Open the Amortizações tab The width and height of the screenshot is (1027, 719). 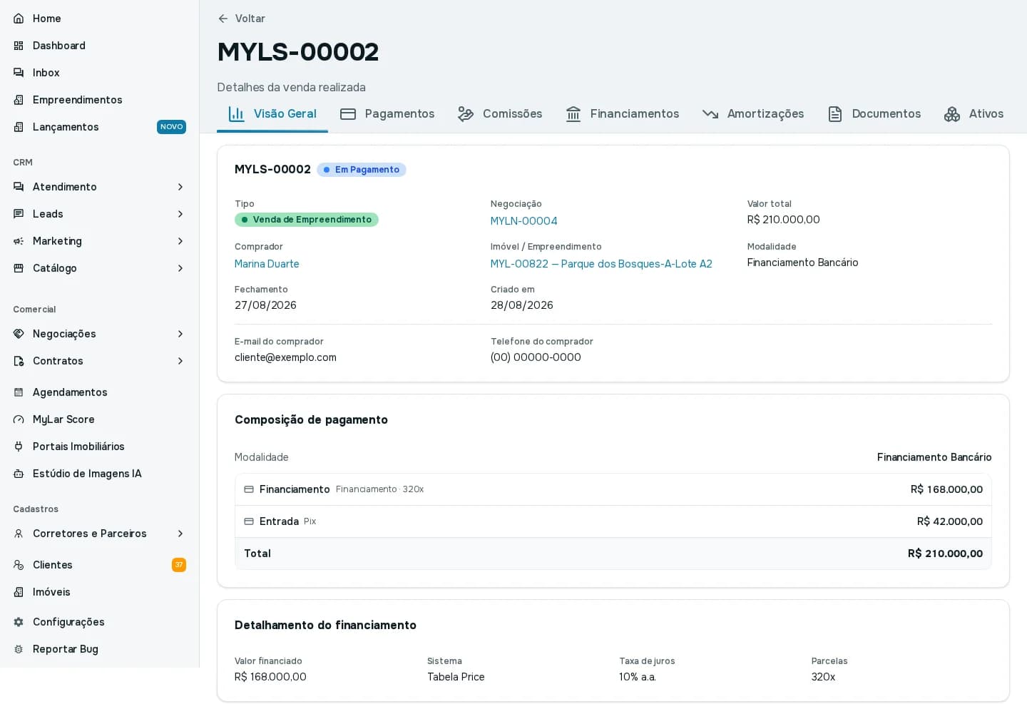click(x=753, y=114)
